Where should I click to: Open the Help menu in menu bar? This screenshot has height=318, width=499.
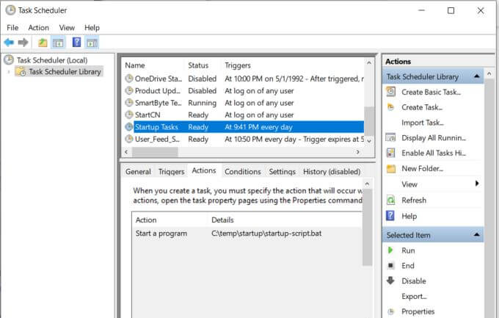tap(92, 28)
